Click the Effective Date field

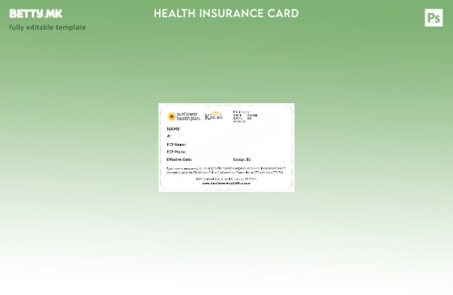[179, 159]
